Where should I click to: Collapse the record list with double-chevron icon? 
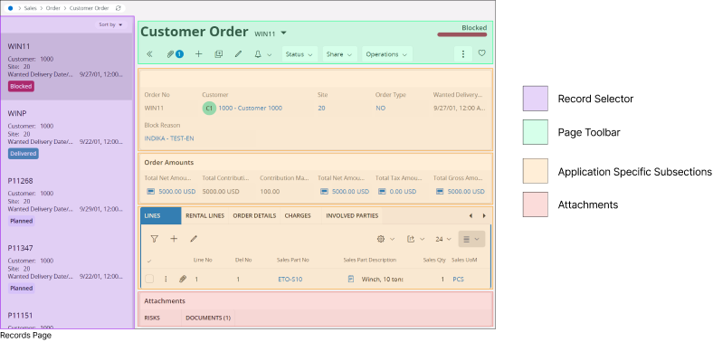tap(149, 54)
